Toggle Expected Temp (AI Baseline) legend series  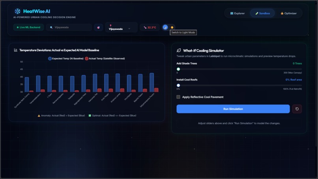click(66, 58)
